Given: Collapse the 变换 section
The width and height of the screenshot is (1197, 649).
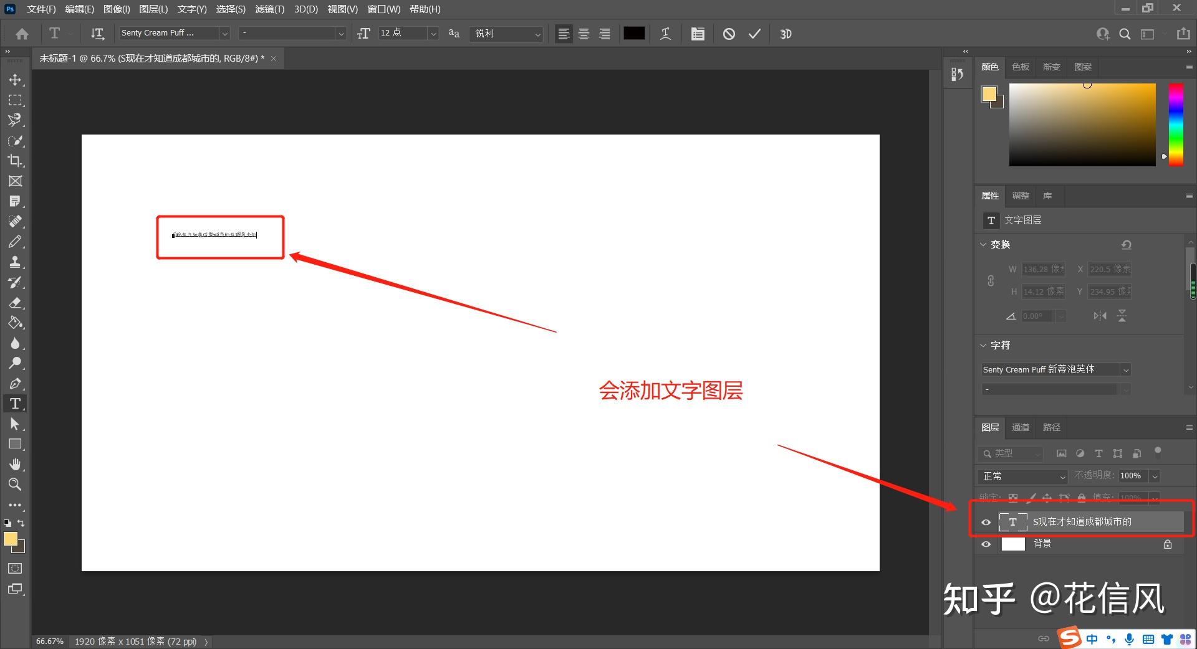Looking at the screenshot, I should point(983,244).
